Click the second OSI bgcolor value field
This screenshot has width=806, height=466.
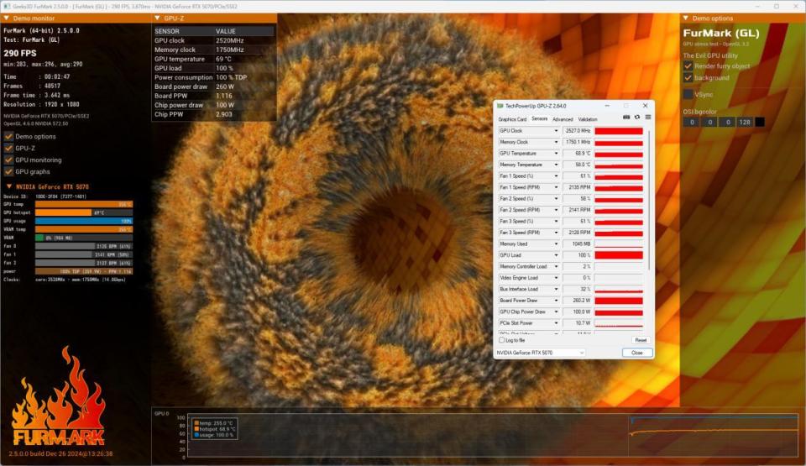[x=710, y=122]
